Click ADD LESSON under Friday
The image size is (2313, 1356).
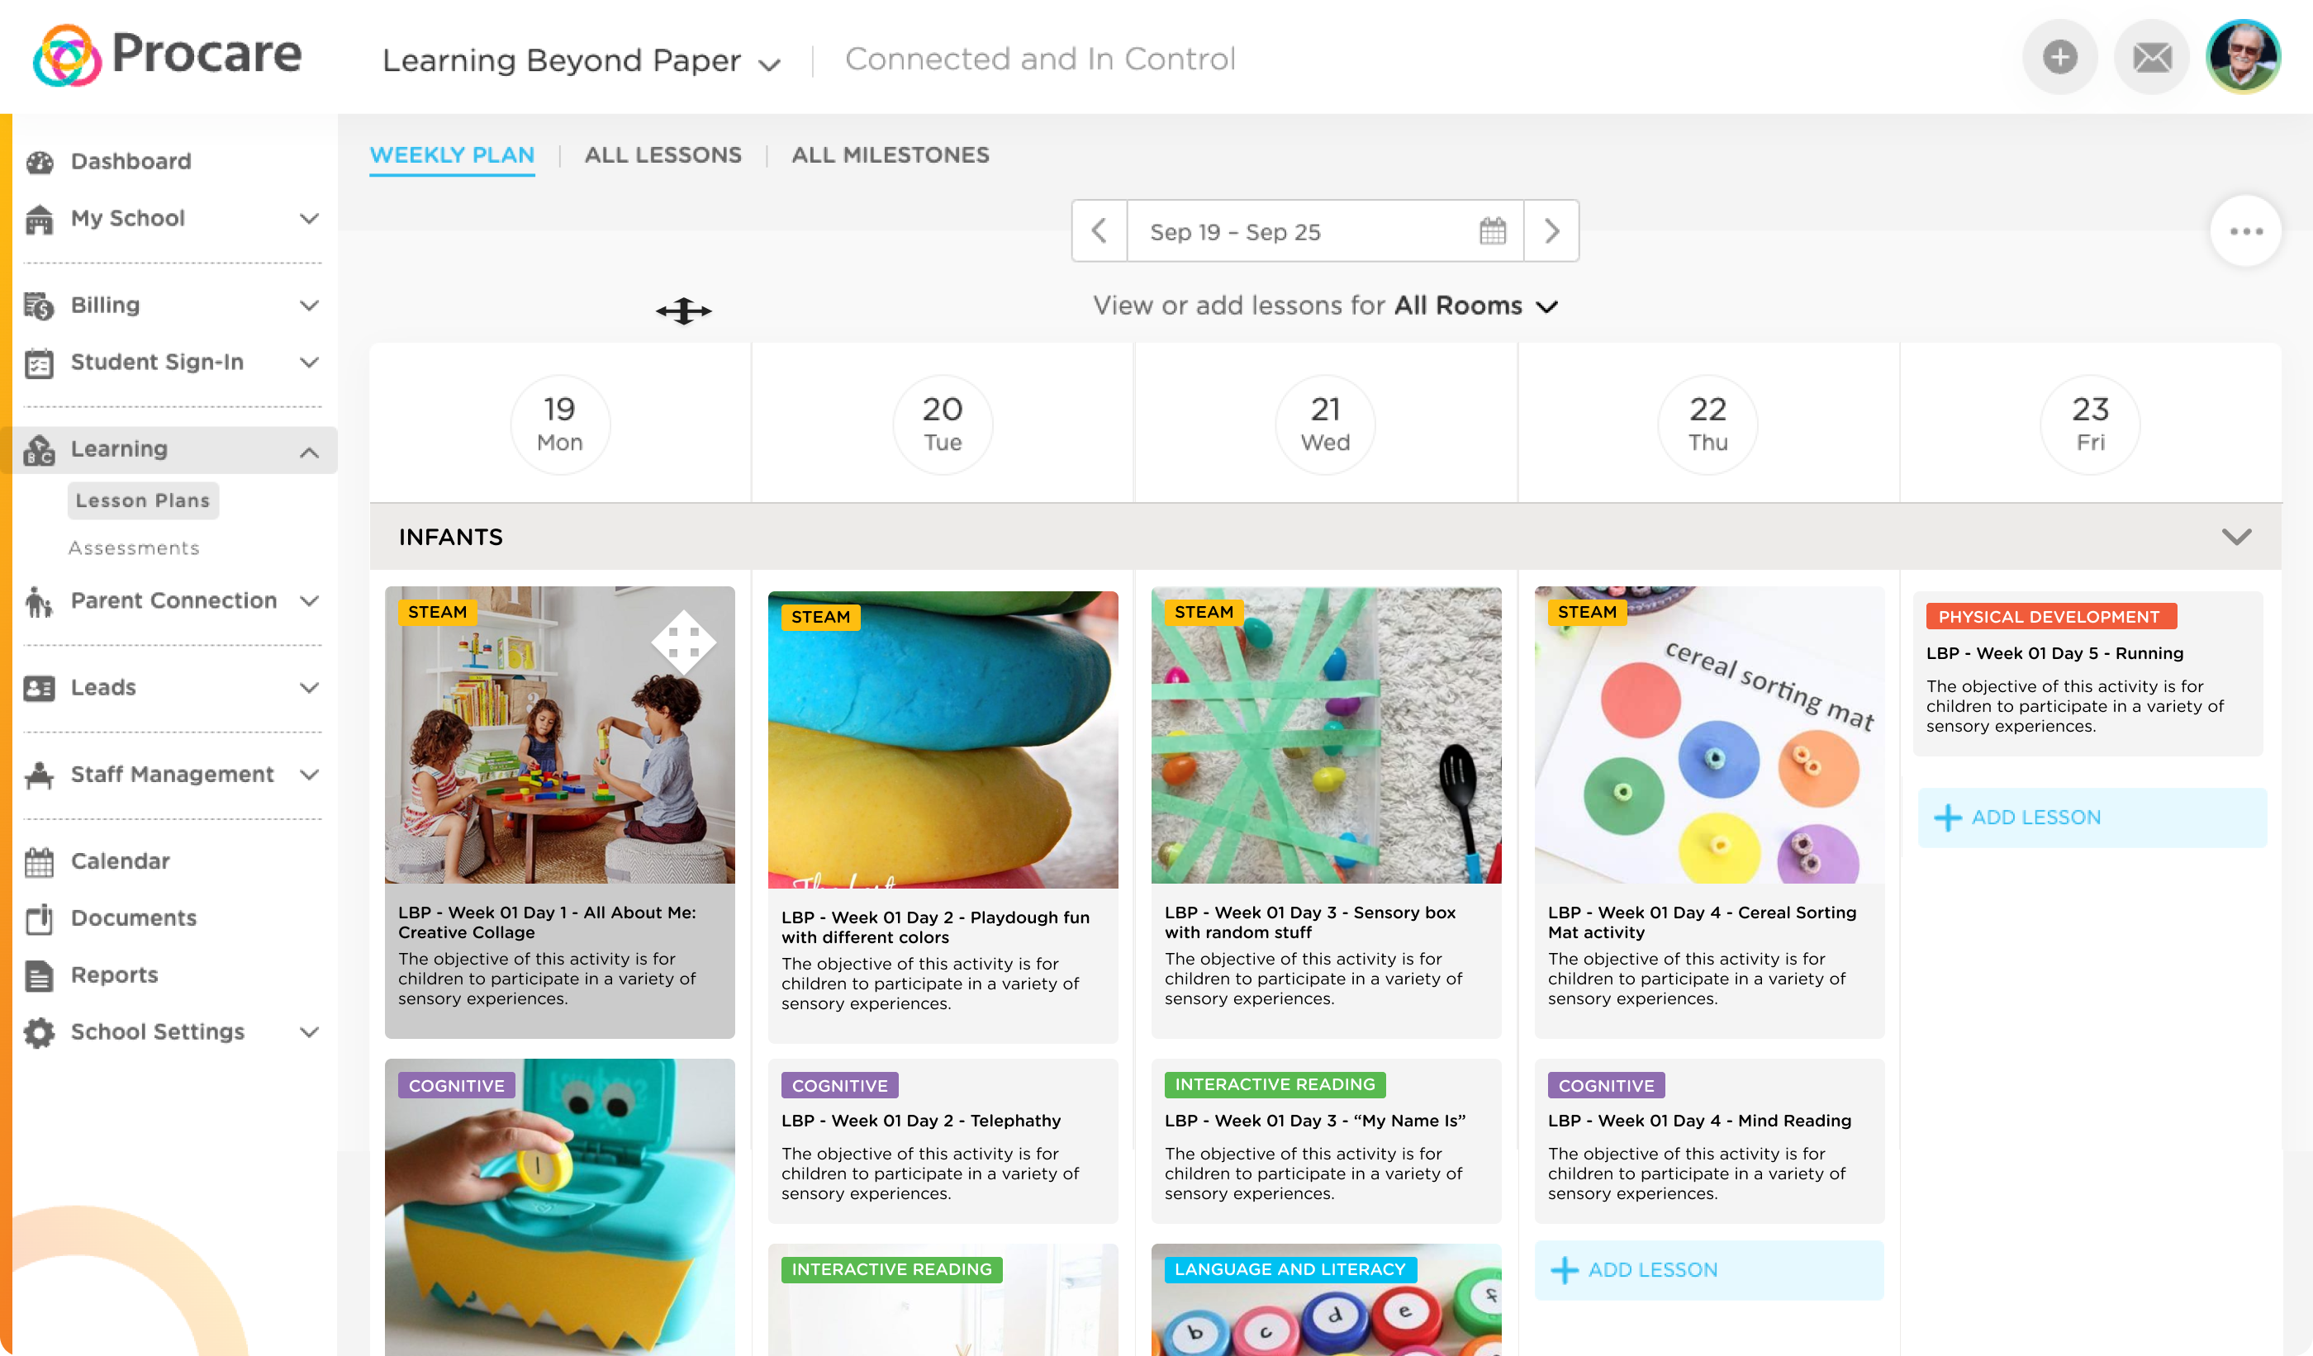[2091, 817]
